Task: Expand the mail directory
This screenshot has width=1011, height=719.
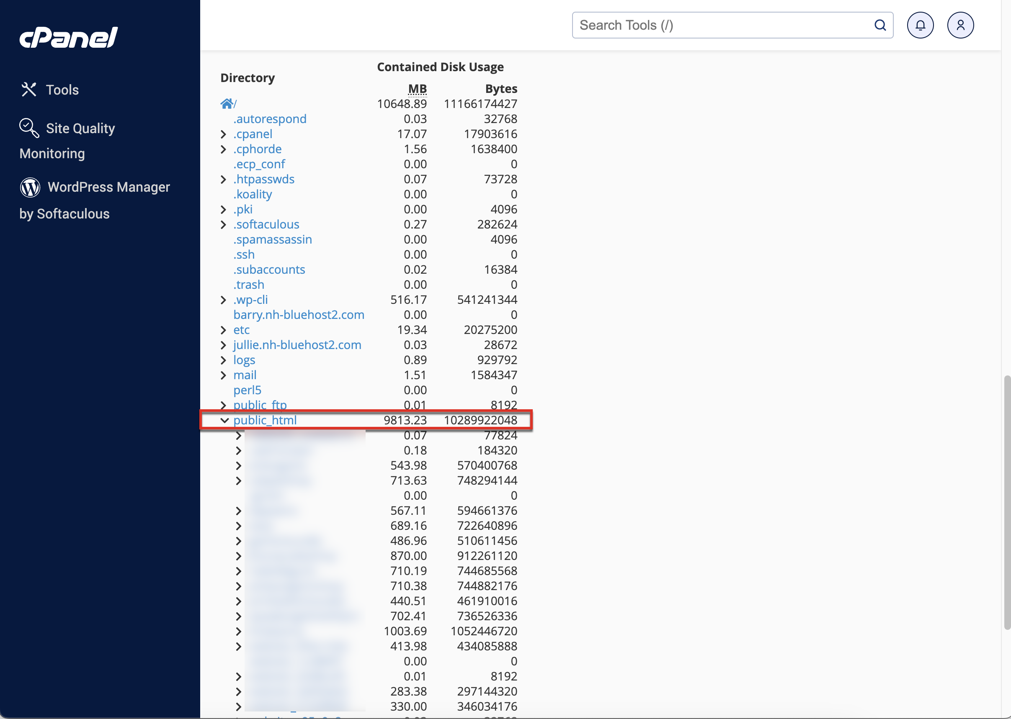Action: 223,375
